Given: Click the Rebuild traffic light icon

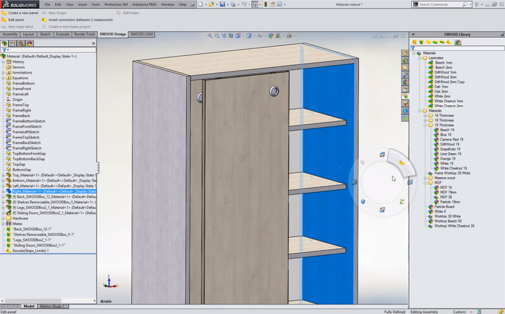Looking at the screenshot, I should (x=266, y=5).
